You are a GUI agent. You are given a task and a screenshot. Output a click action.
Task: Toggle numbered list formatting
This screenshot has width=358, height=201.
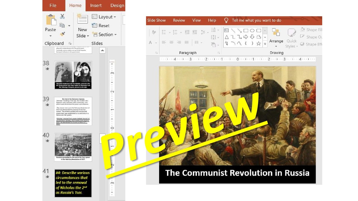(x=175, y=32)
